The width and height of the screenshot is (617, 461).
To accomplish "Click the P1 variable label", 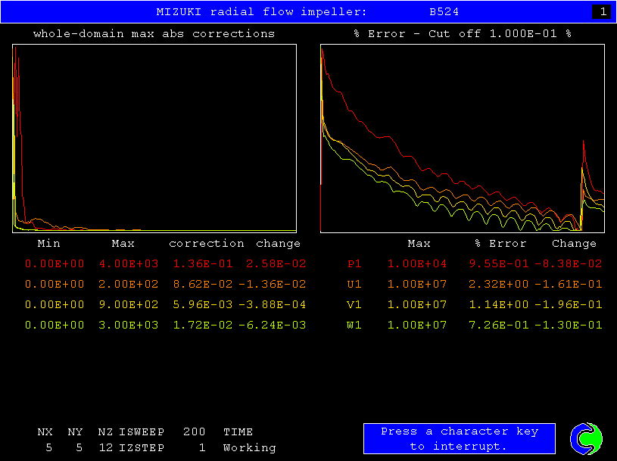I will tap(354, 263).
